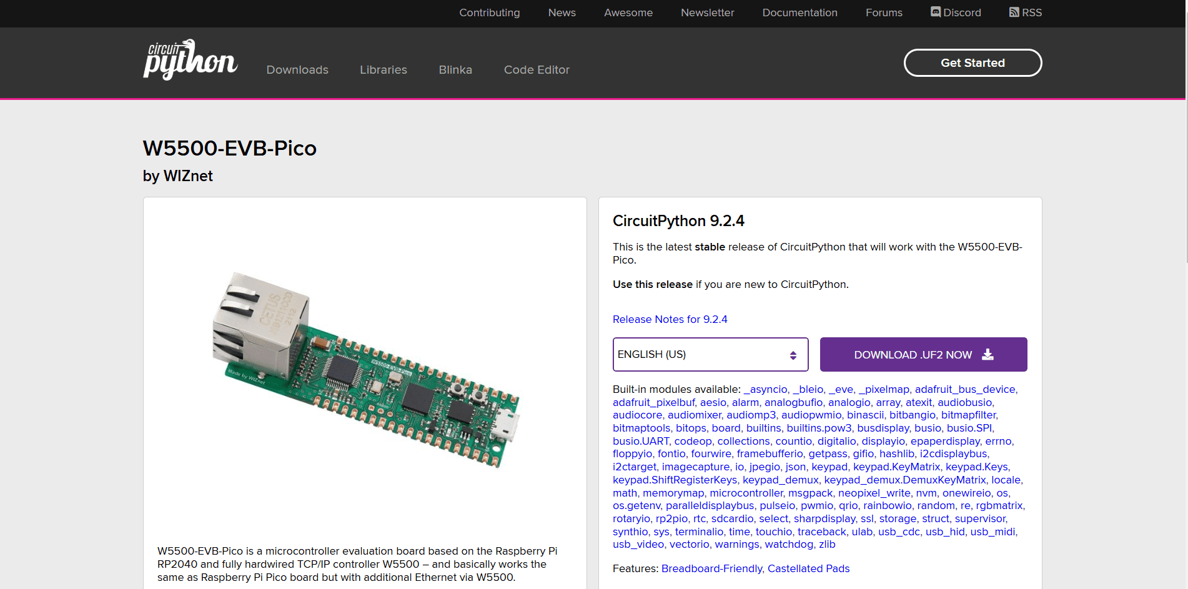The height and width of the screenshot is (589, 1188).
Task: Click the language selector up-down arrows
Action: tap(793, 355)
